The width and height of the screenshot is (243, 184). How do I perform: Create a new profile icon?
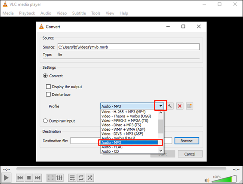189,106
